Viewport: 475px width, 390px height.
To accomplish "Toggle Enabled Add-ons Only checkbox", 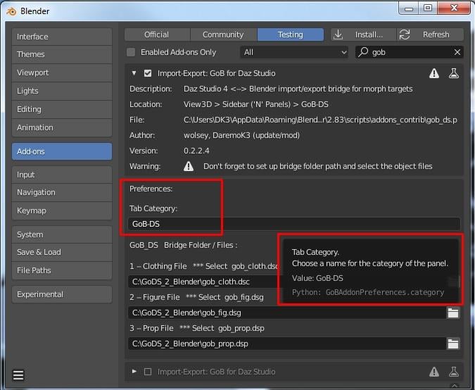I will click(131, 52).
